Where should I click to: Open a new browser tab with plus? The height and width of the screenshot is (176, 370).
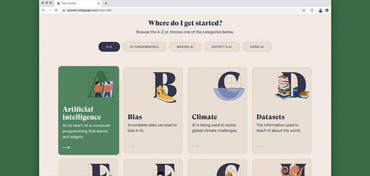[x=106, y=3]
